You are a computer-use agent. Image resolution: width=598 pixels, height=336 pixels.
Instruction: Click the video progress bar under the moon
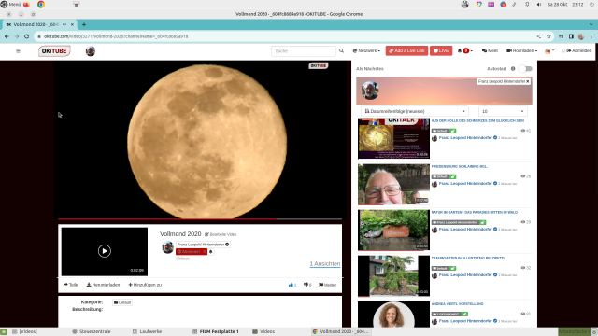(200, 219)
